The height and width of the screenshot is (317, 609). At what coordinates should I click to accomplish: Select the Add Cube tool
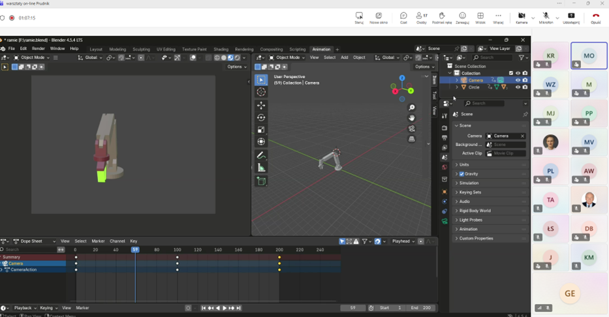(x=261, y=181)
